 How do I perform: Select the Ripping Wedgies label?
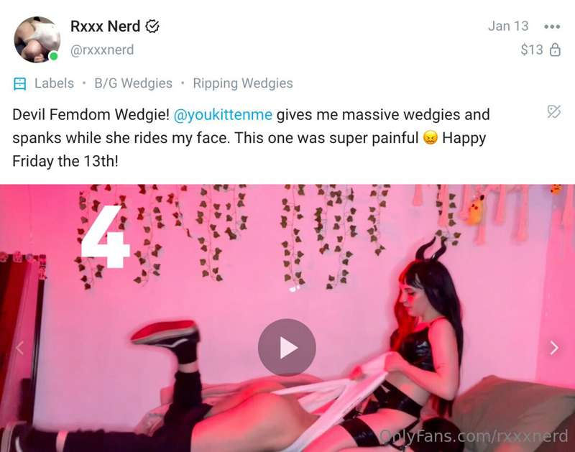point(243,83)
